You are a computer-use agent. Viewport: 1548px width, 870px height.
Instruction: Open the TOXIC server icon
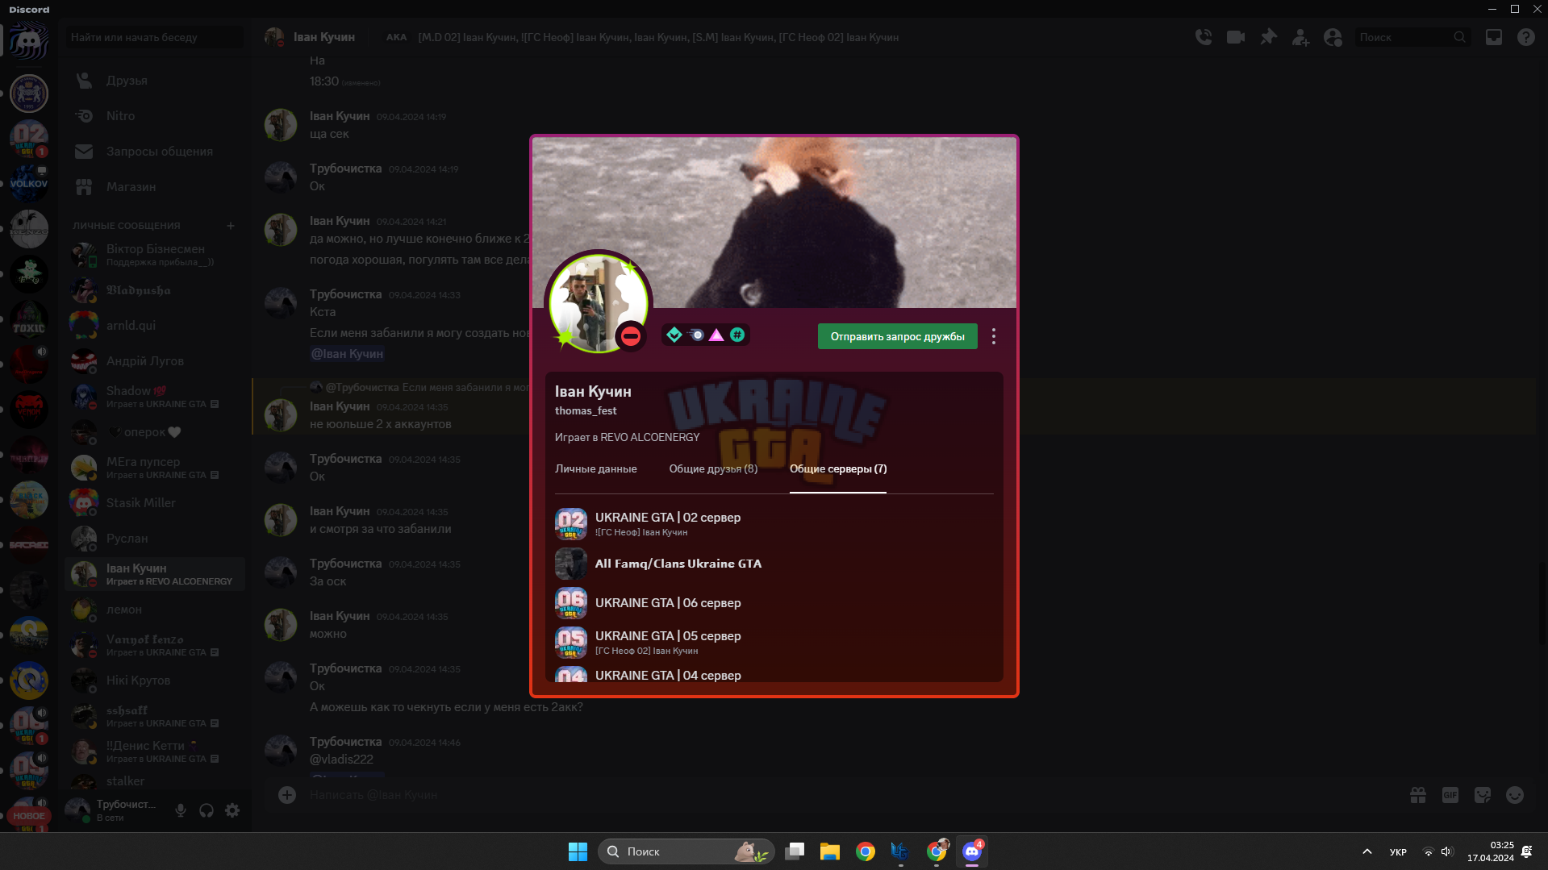click(x=29, y=320)
